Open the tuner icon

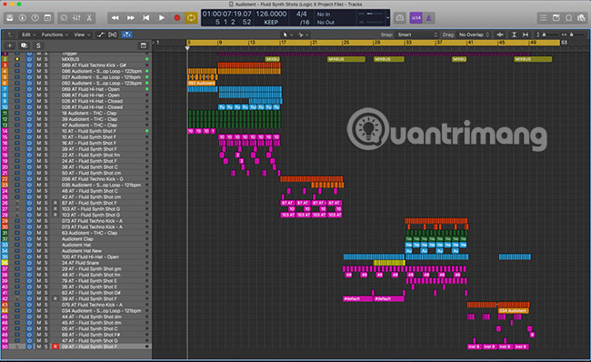click(x=400, y=17)
